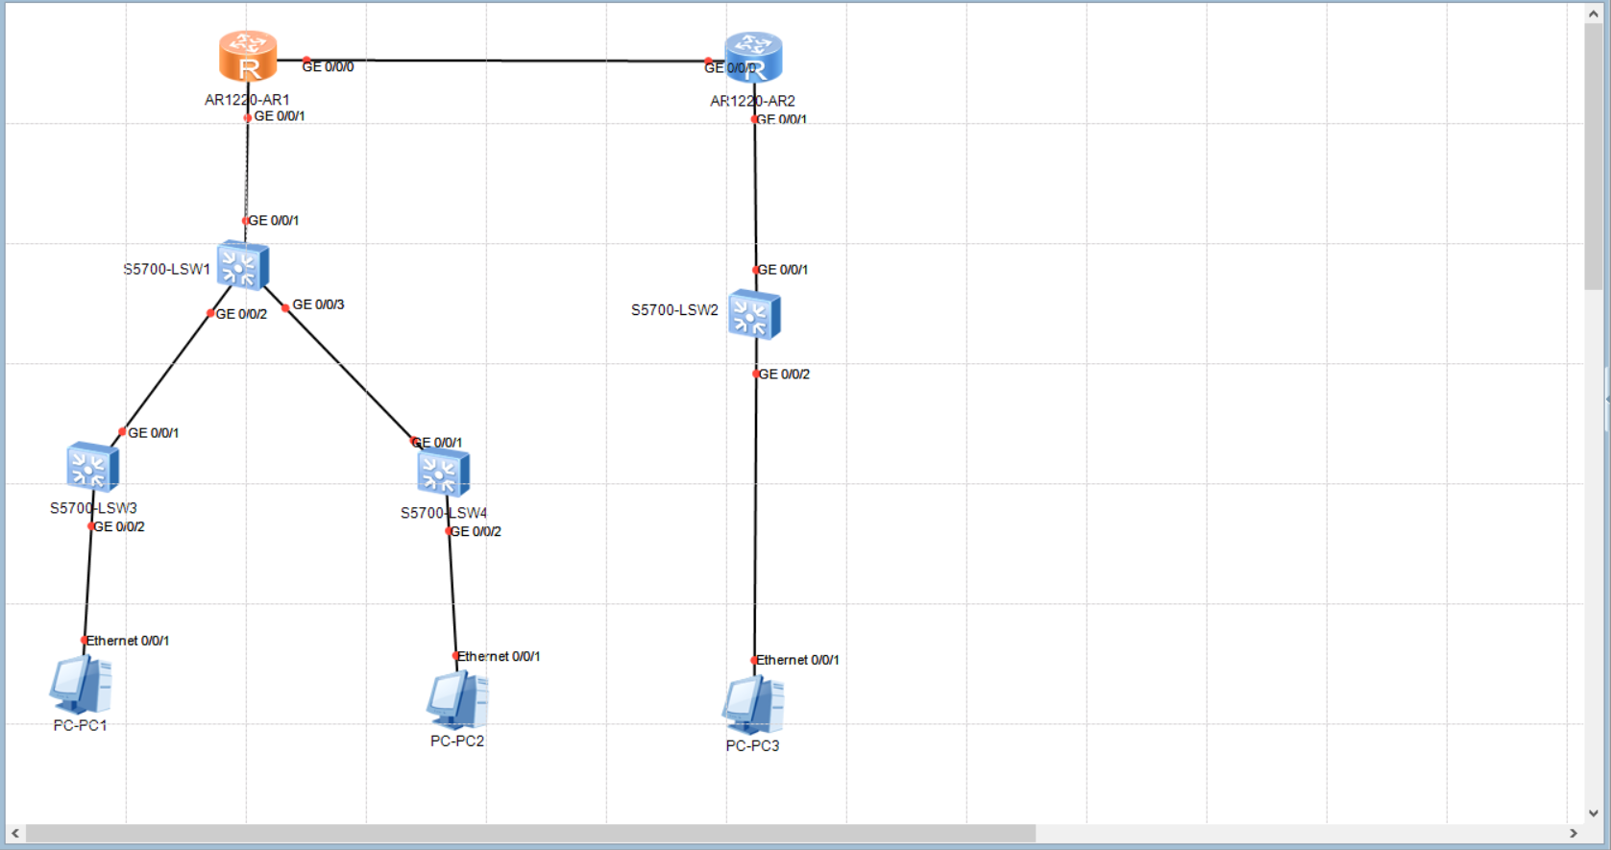Select the PC-PC3 computer icon

point(753,705)
